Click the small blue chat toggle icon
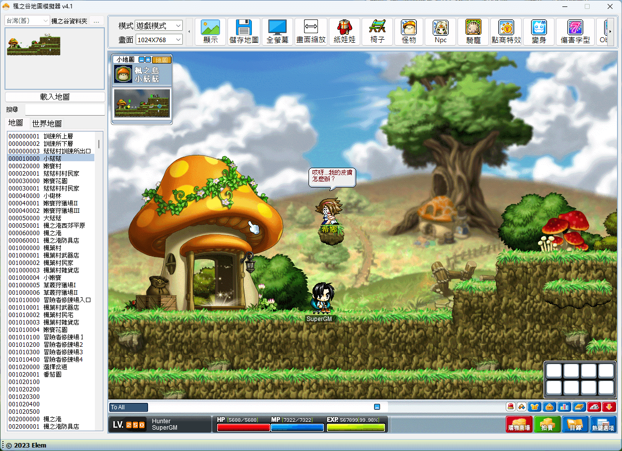Image resolution: width=622 pixels, height=451 pixels. pyautogui.click(x=377, y=407)
